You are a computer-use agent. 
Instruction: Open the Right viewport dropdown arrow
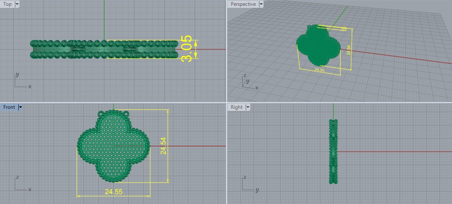pyautogui.click(x=247, y=107)
